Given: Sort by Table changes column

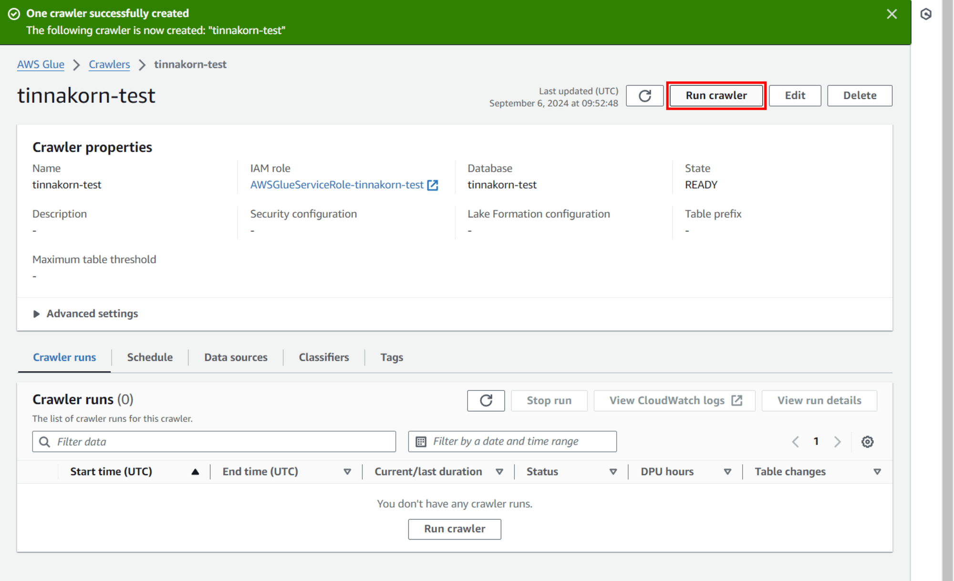Looking at the screenshot, I should click(x=877, y=472).
